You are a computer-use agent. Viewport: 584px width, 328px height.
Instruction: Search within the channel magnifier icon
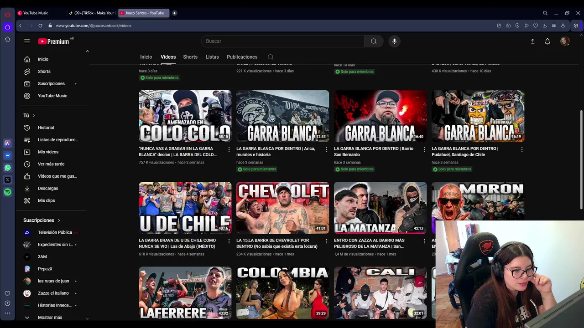[x=271, y=57]
